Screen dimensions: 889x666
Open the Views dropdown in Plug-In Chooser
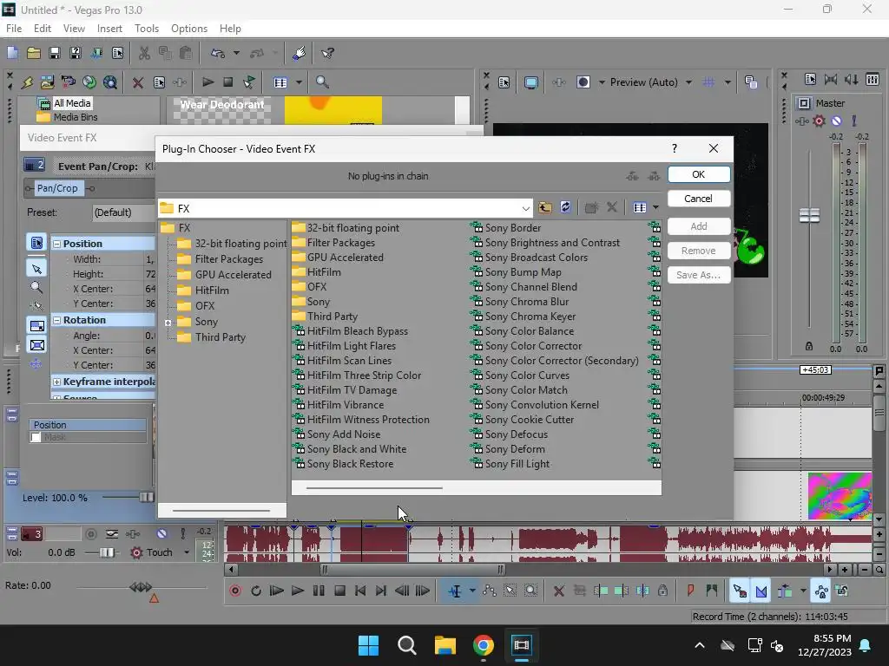(655, 207)
